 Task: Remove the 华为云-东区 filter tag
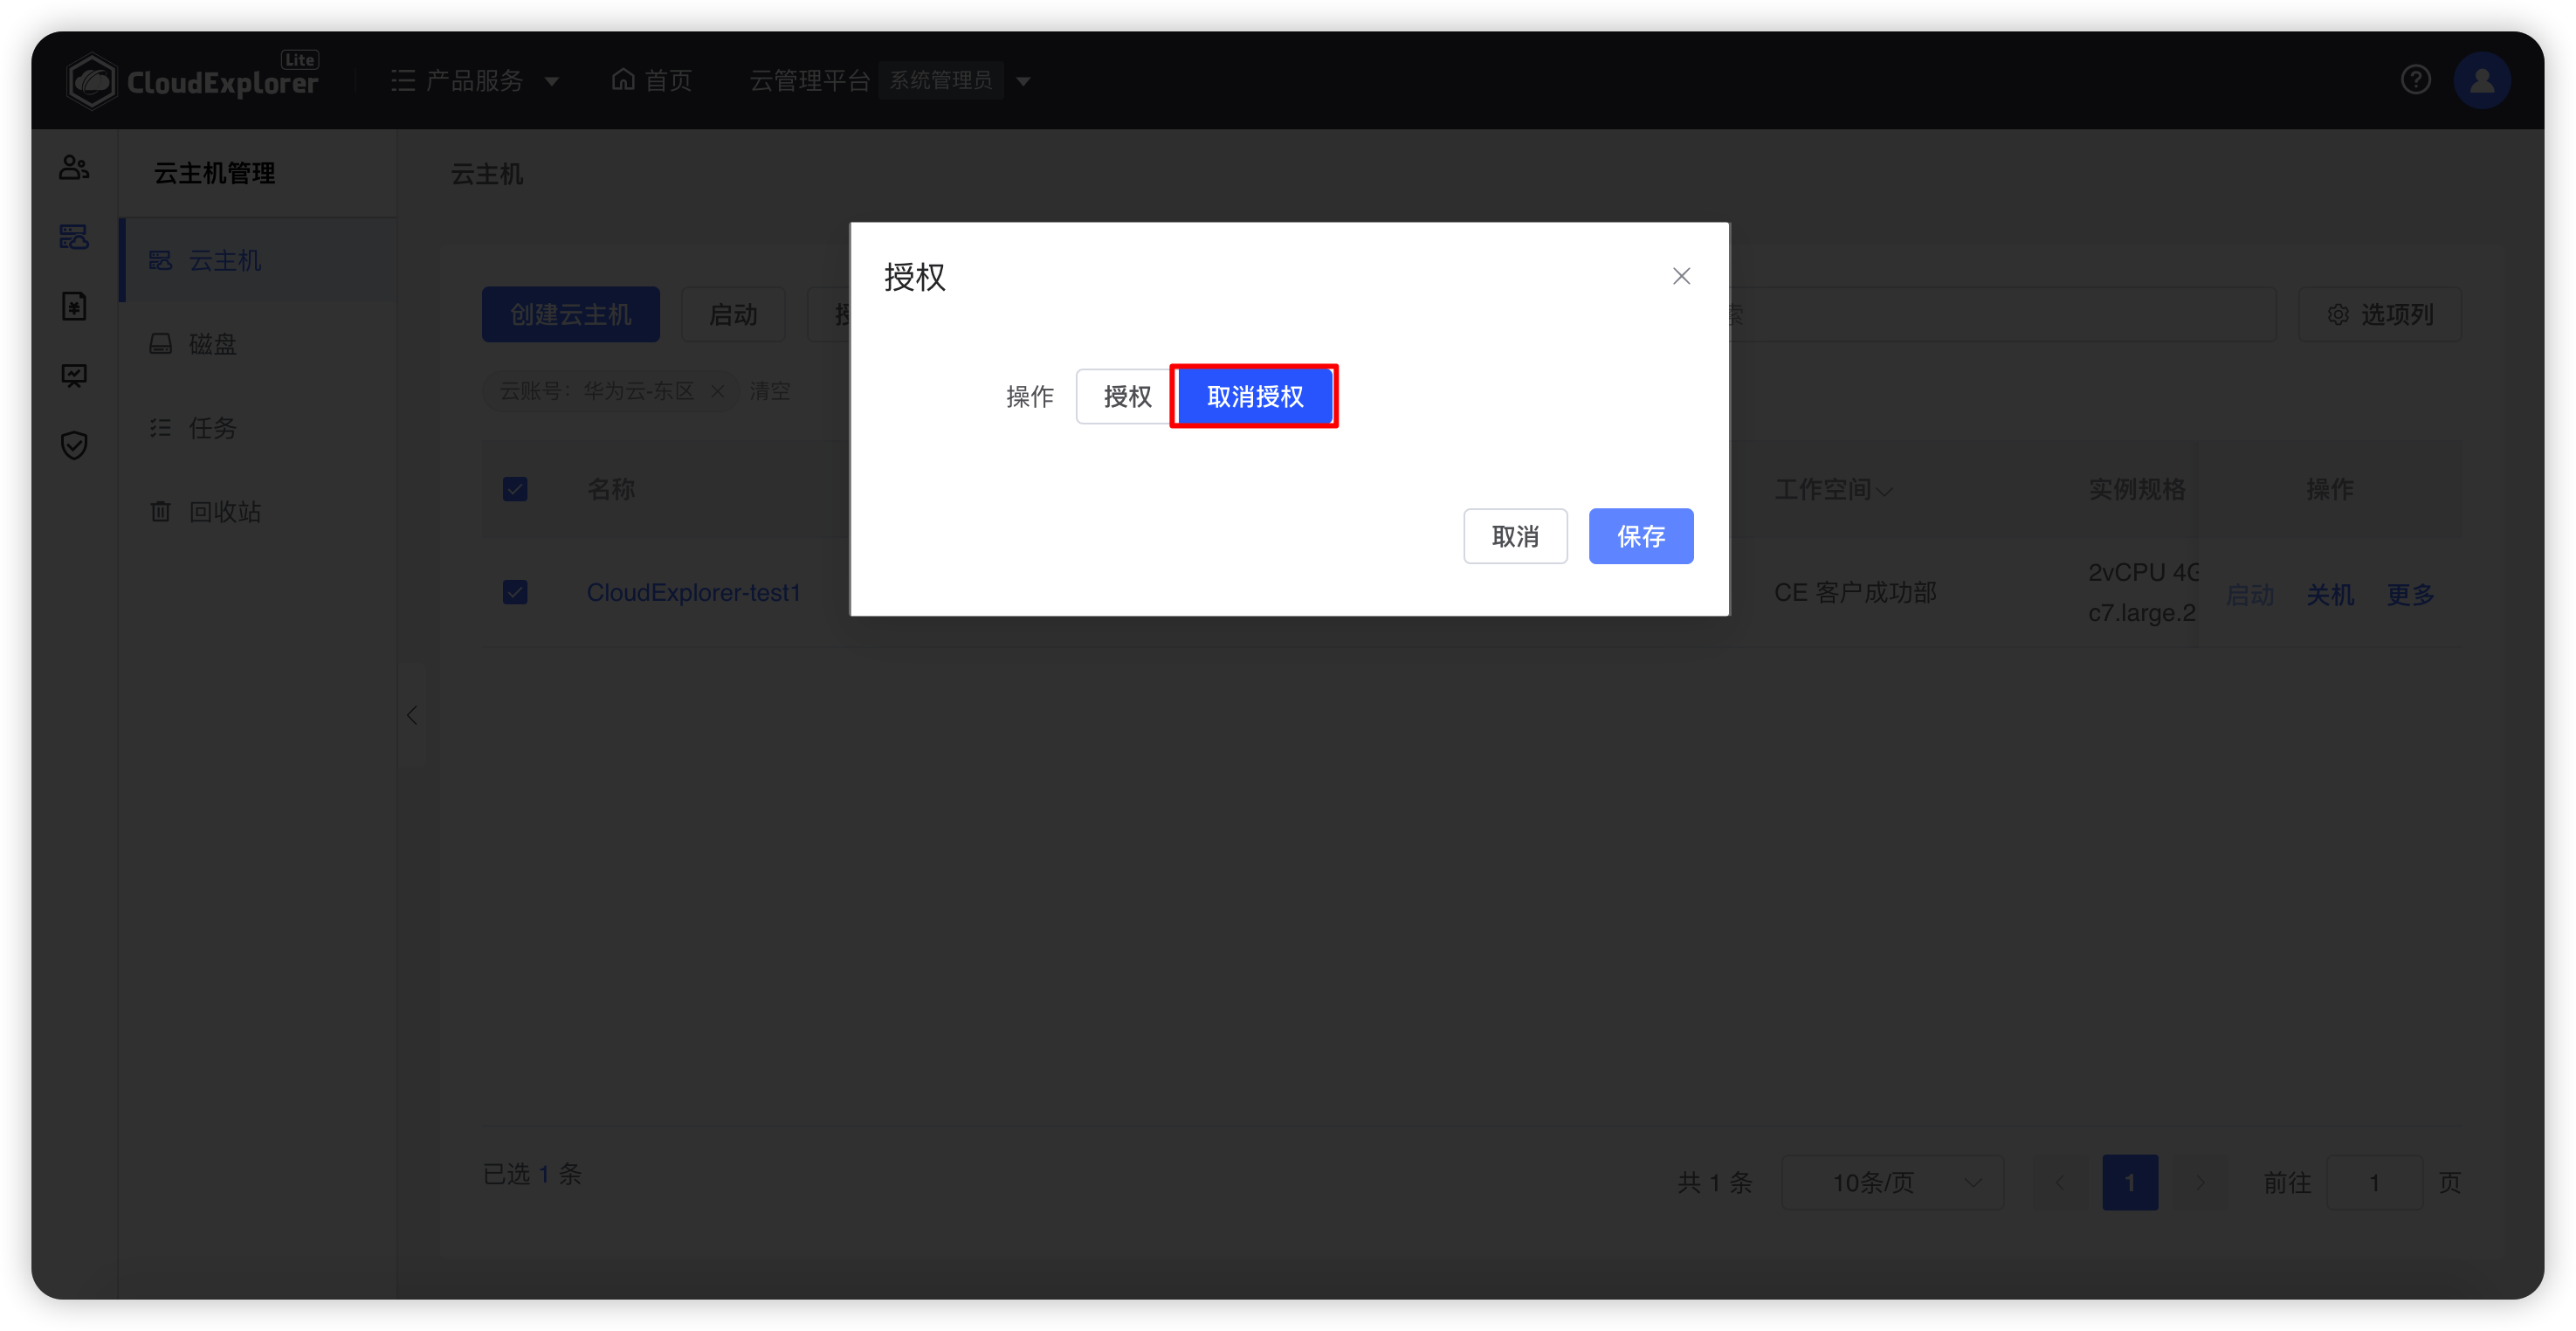tap(718, 391)
